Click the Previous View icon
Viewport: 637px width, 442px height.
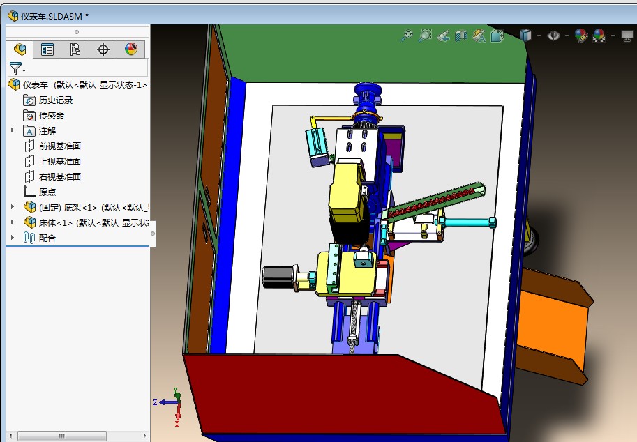coord(443,36)
